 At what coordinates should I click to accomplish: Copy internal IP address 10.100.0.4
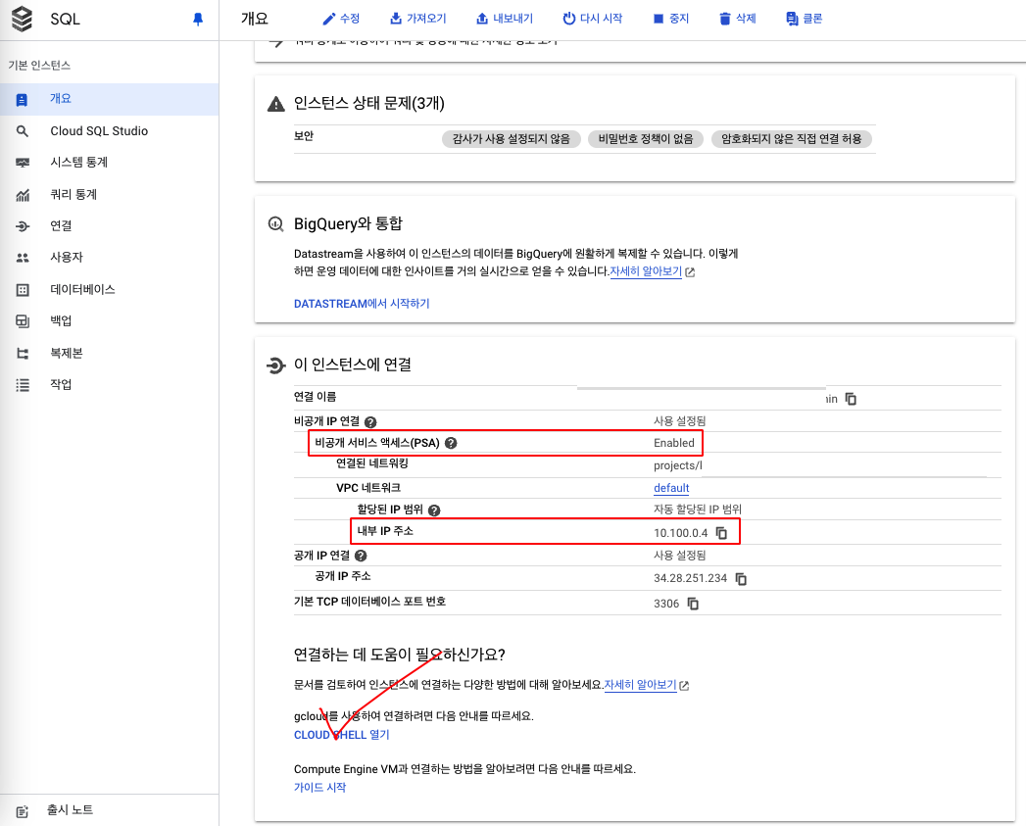click(x=722, y=533)
